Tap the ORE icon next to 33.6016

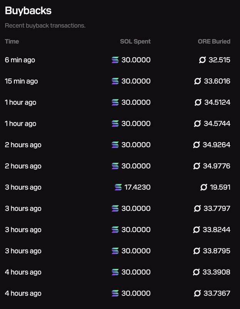(198, 81)
